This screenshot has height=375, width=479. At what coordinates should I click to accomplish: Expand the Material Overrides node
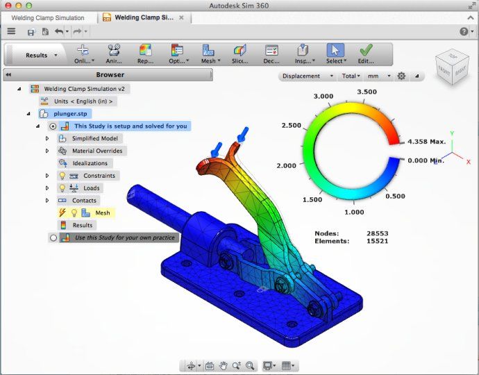tap(47, 151)
